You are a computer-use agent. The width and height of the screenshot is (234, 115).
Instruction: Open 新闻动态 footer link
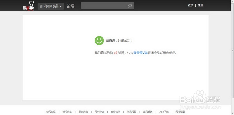click(x=67, y=111)
